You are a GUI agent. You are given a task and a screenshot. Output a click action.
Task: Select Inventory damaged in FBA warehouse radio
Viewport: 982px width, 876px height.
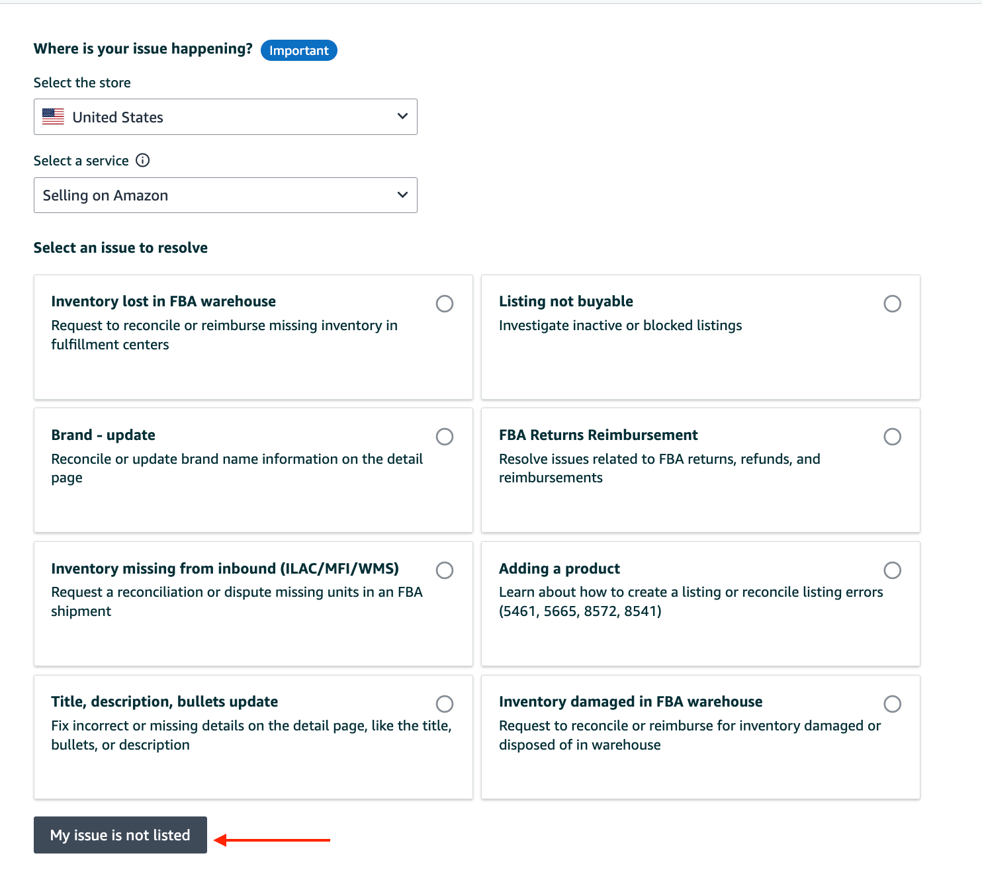click(x=892, y=703)
